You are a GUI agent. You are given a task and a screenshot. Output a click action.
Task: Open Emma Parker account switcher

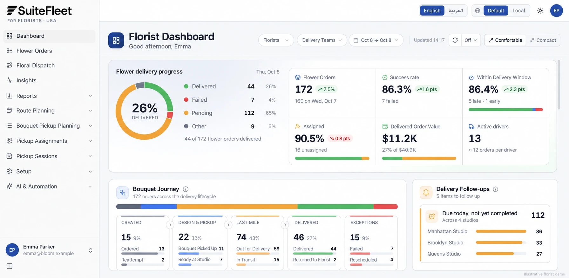pyautogui.click(x=49, y=250)
